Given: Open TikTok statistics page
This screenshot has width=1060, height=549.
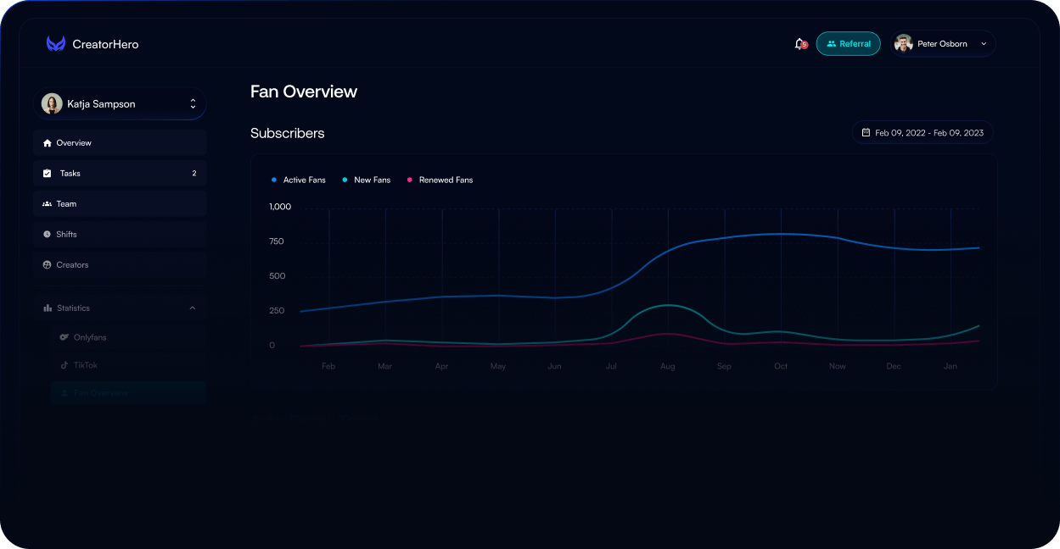Looking at the screenshot, I should (x=85, y=366).
